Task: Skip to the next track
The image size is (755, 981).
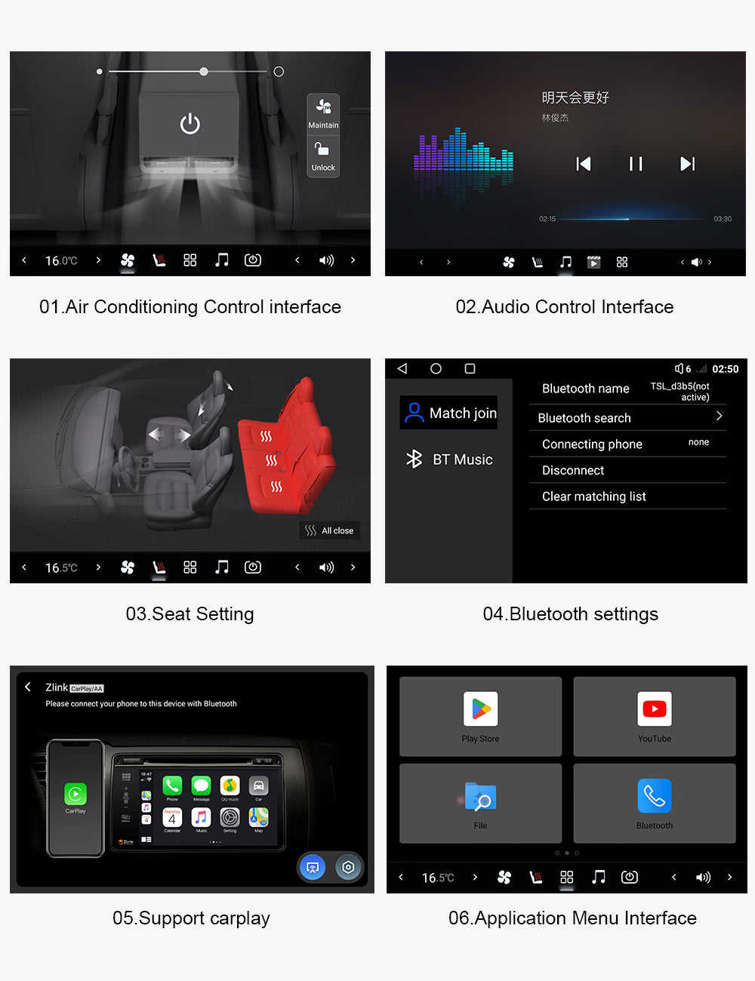Action: tap(687, 164)
